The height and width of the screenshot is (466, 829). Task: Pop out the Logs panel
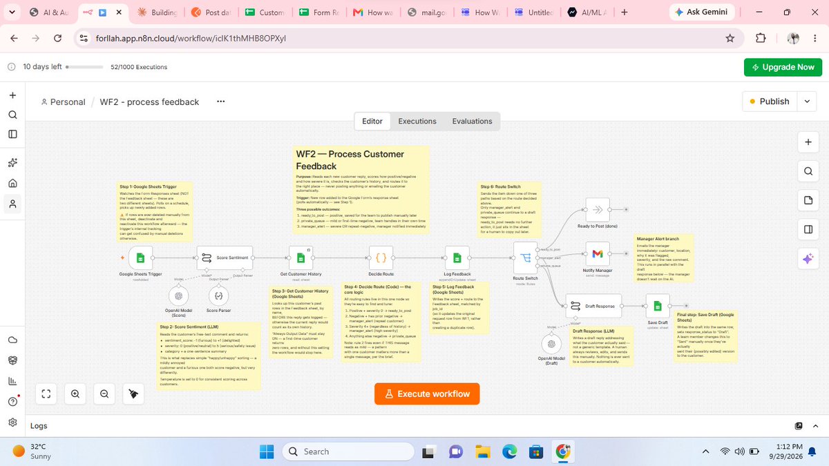pos(799,426)
